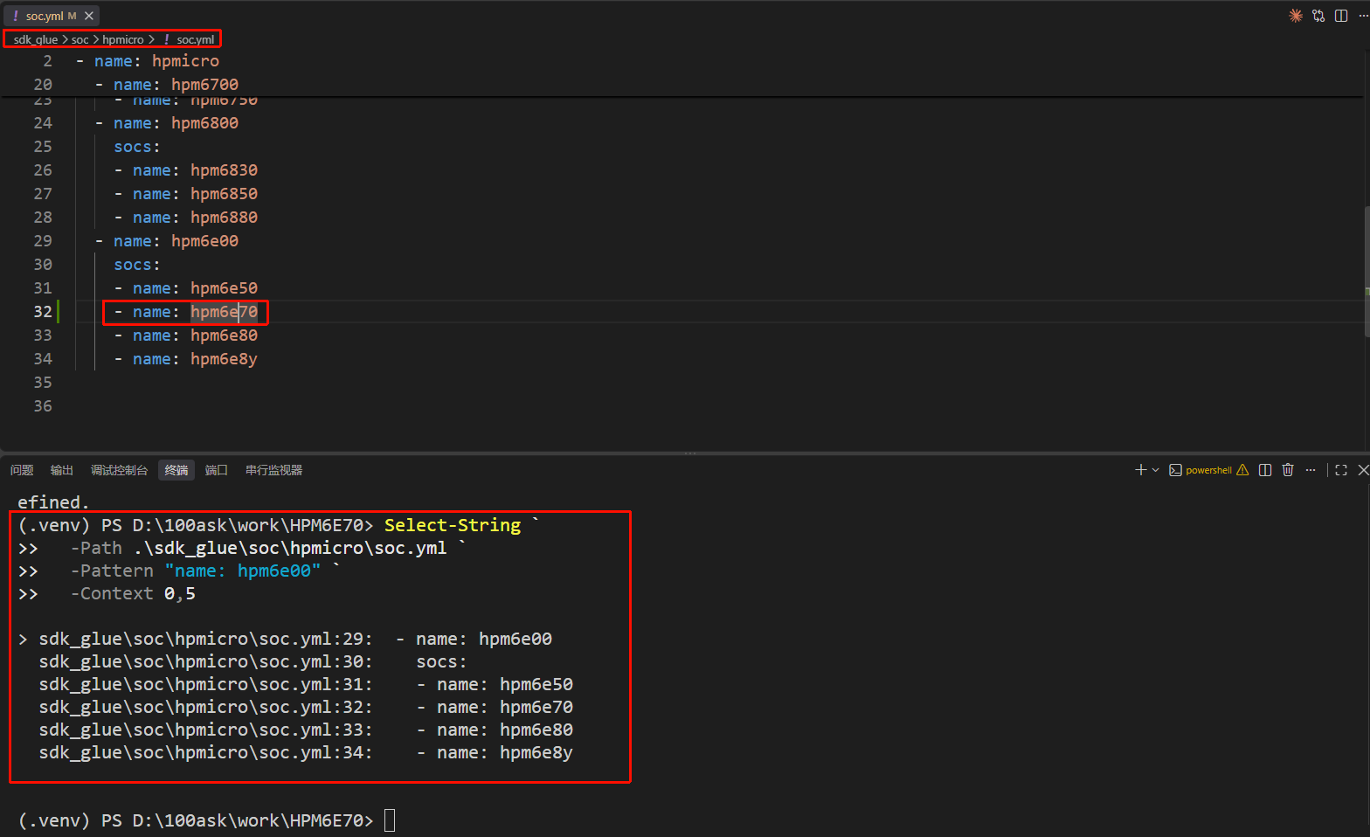1370x837 pixels.
Task: Open the 串行监视器 panel tab
Action: coord(274,470)
